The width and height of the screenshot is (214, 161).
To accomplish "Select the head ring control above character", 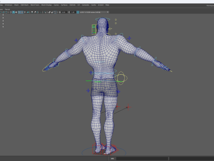I will (103, 19).
